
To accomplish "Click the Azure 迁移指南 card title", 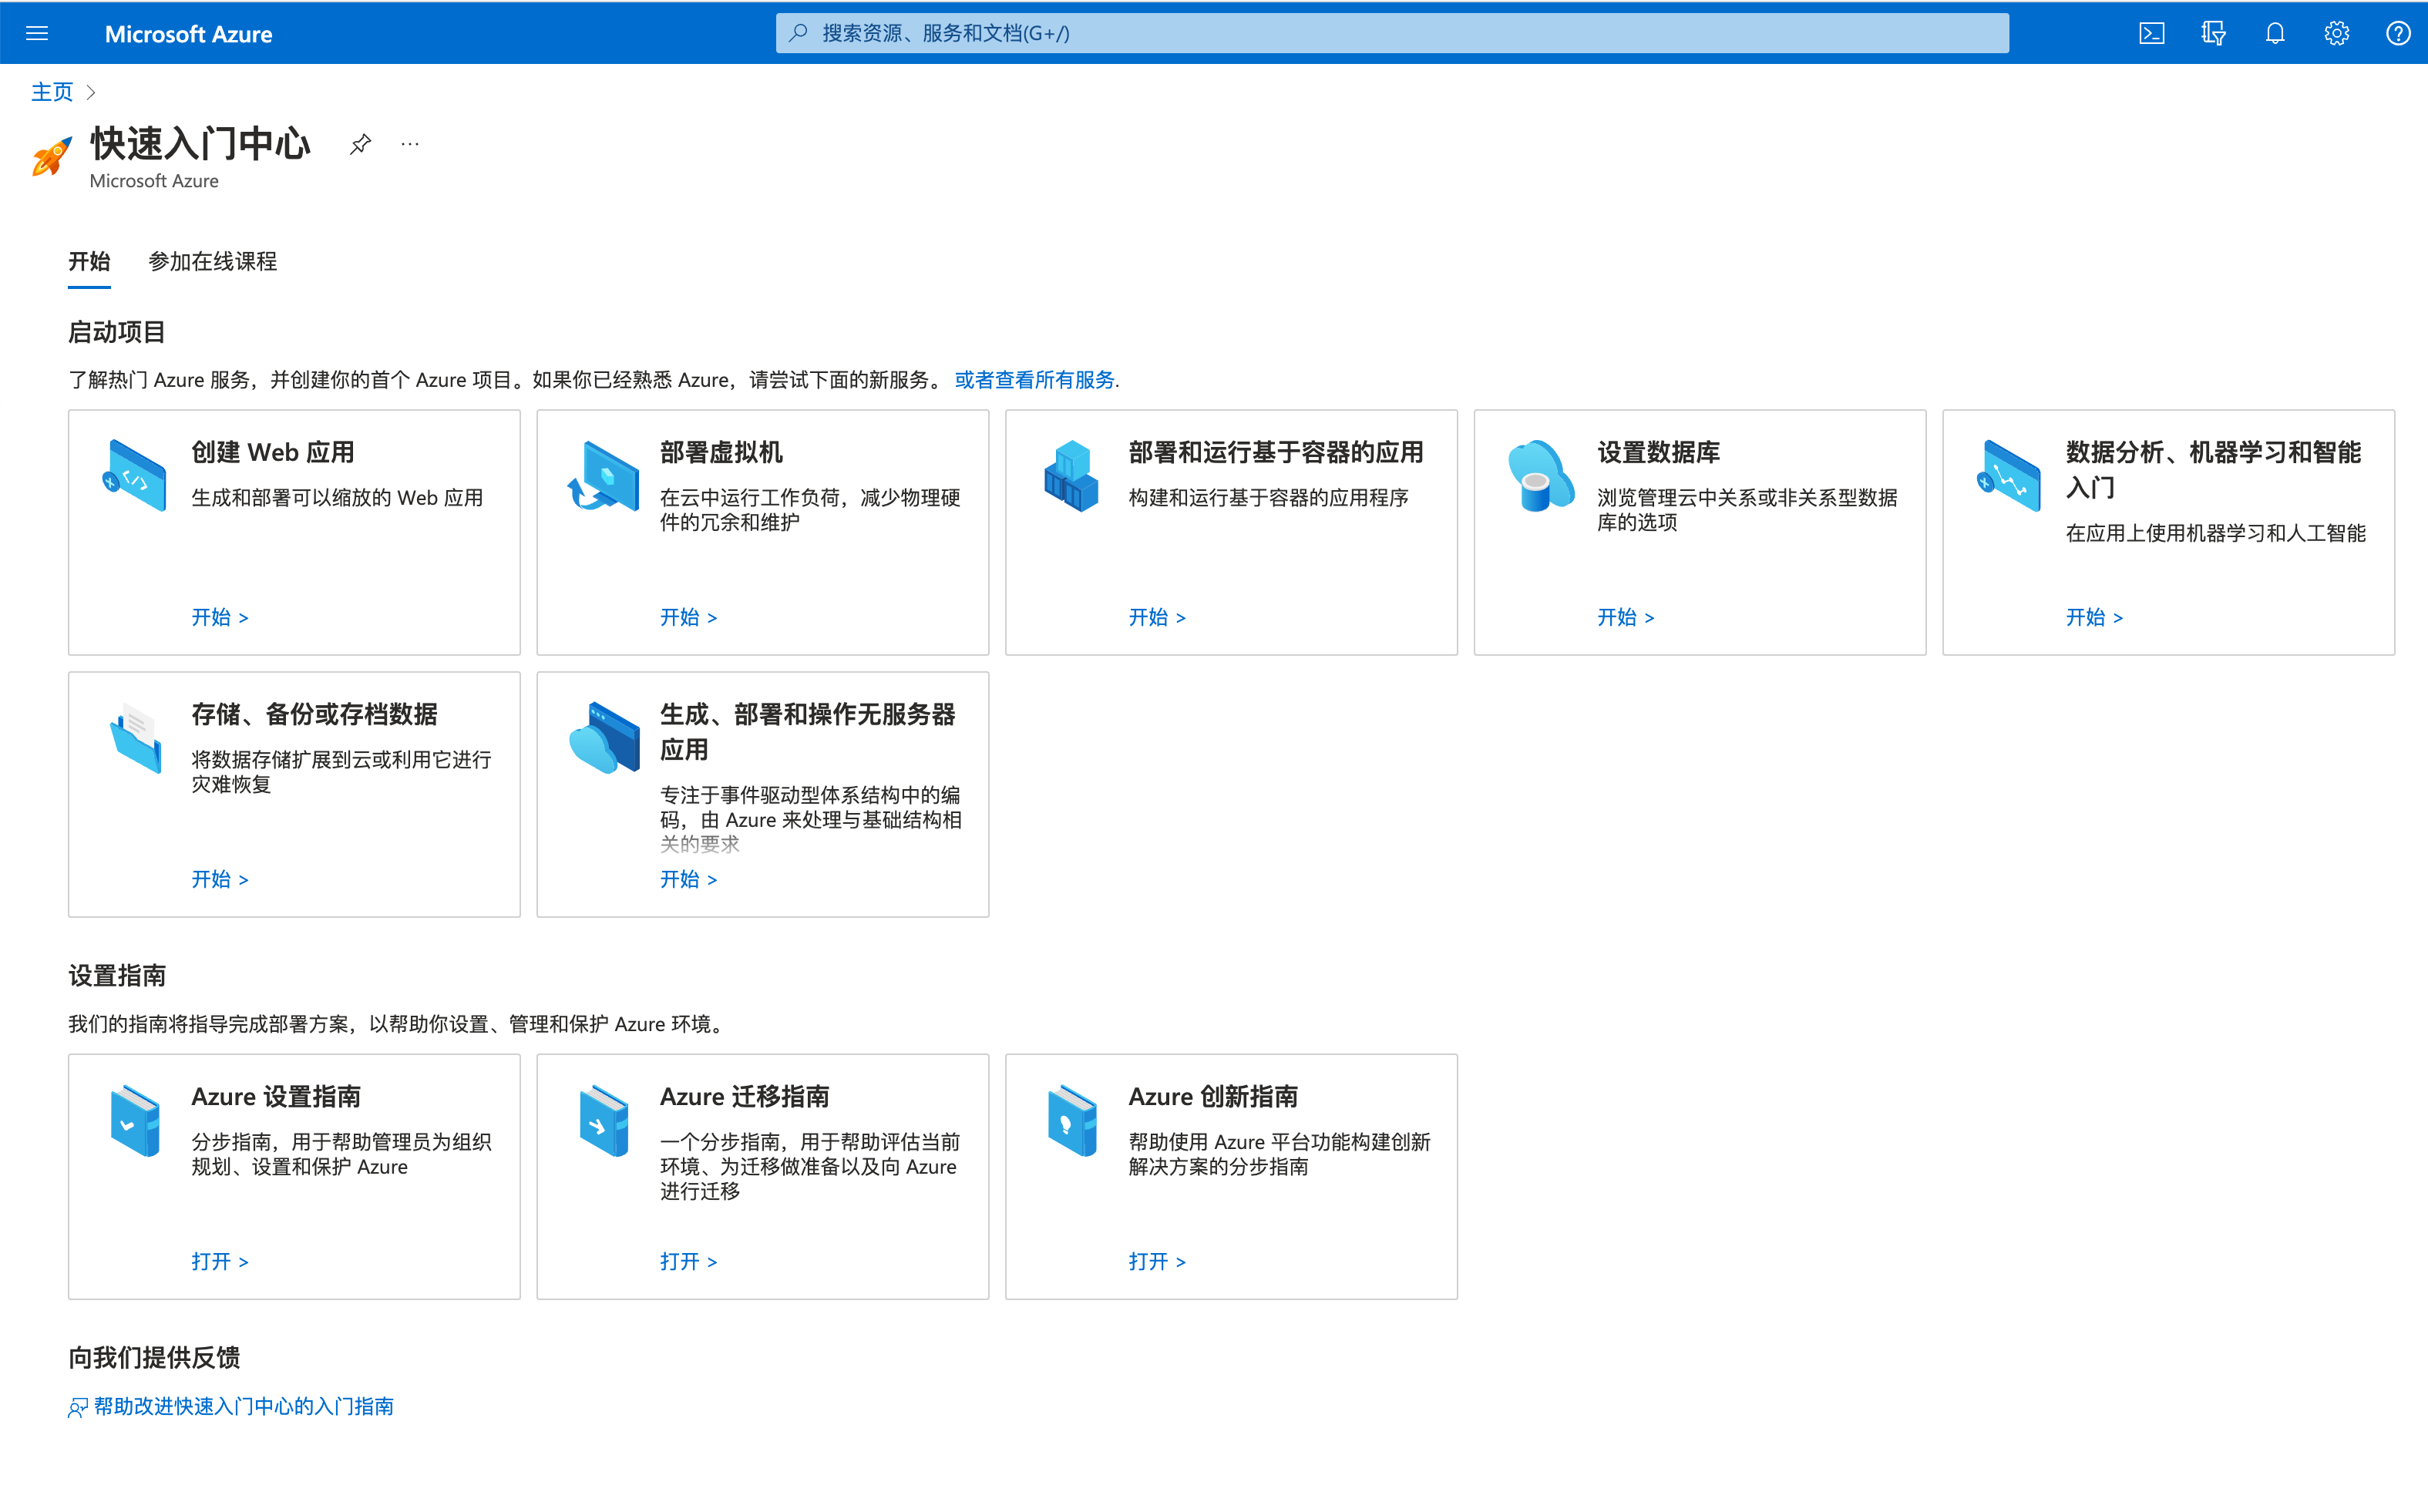I will click(744, 1096).
